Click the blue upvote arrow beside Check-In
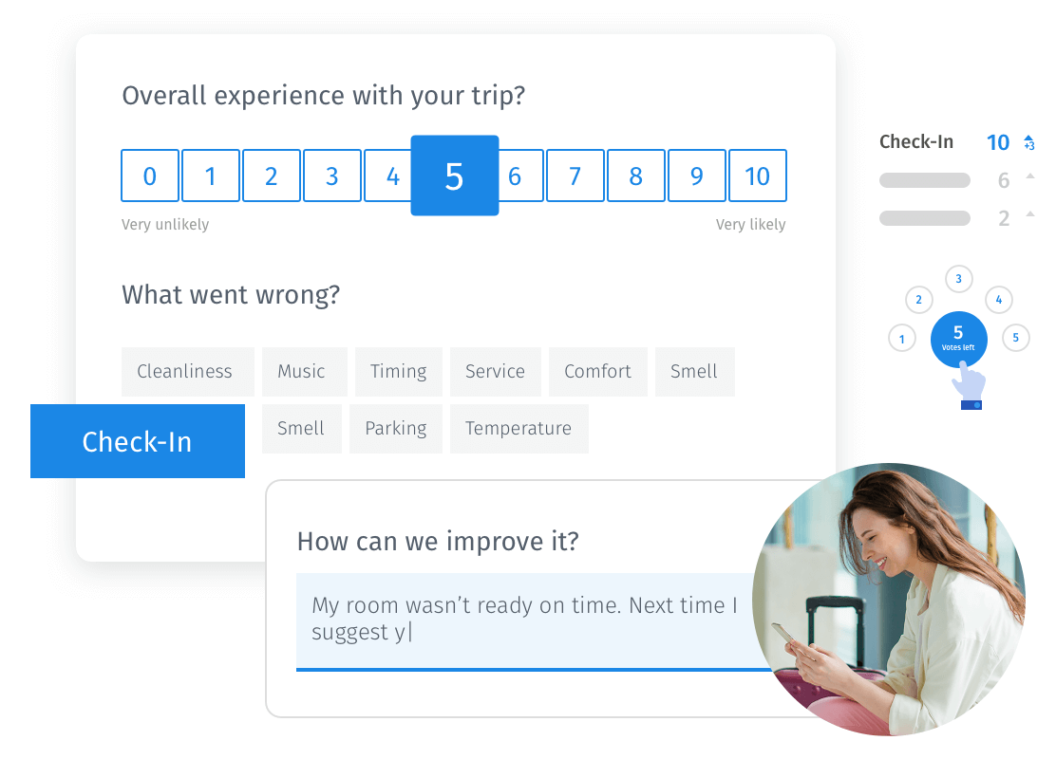The image size is (1056, 759). (x=1029, y=141)
